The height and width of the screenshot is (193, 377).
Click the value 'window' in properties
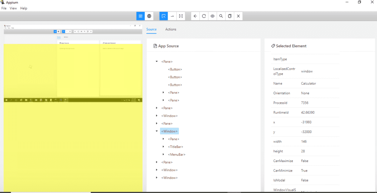(x=307, y=71)
